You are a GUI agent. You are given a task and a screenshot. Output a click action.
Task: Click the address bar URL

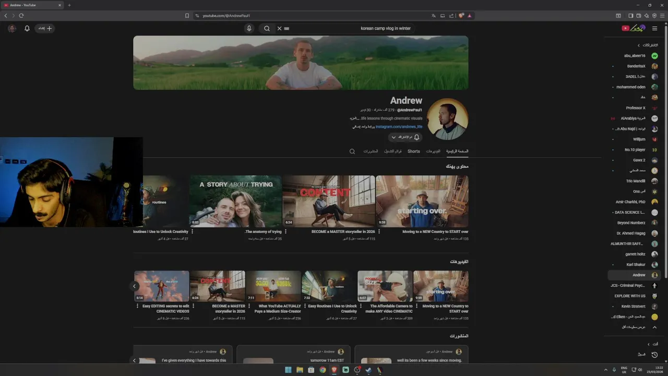[226, 16]
